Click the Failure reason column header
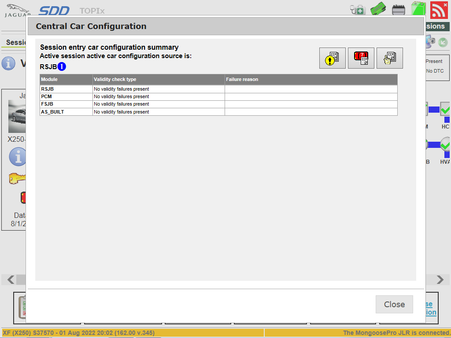The image size is (451, 338). 311,79
